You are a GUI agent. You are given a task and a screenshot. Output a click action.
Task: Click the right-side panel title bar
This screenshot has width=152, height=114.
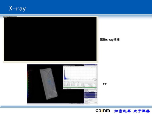click(x=91, y=65)
